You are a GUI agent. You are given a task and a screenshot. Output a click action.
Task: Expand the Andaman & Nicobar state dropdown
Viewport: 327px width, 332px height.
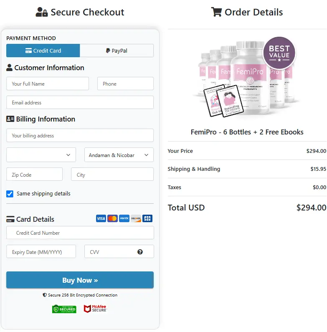[119, 155]
